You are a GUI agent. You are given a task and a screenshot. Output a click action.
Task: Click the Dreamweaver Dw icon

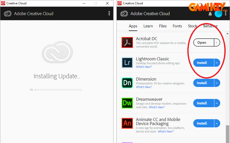(127, 103)
